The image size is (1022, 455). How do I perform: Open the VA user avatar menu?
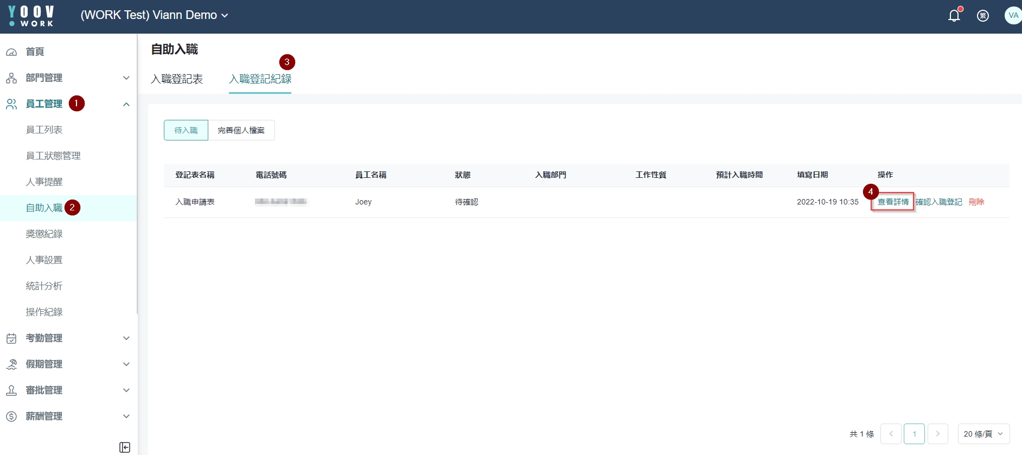(x=1012, y=15)
